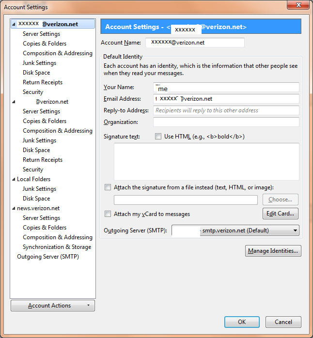Click the Organization field
This screenshot has width=313, height=338.
[226, 122]
